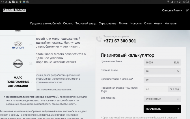Click share arrow beside Nissan logo

click(x=31, y=63)
